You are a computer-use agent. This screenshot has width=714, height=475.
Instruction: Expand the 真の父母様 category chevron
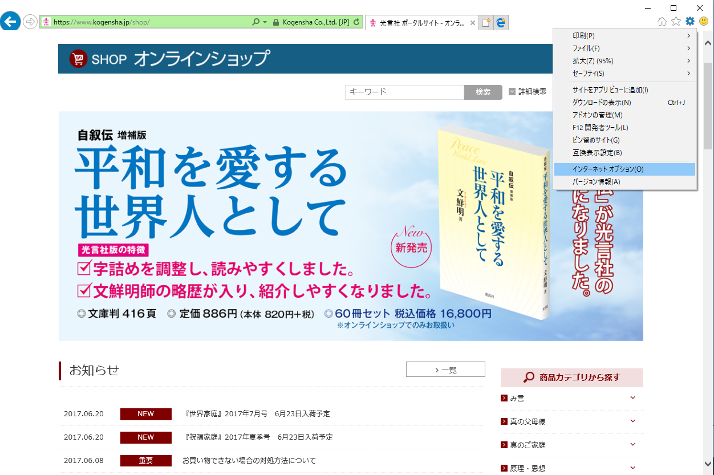(x=633, y=421)
